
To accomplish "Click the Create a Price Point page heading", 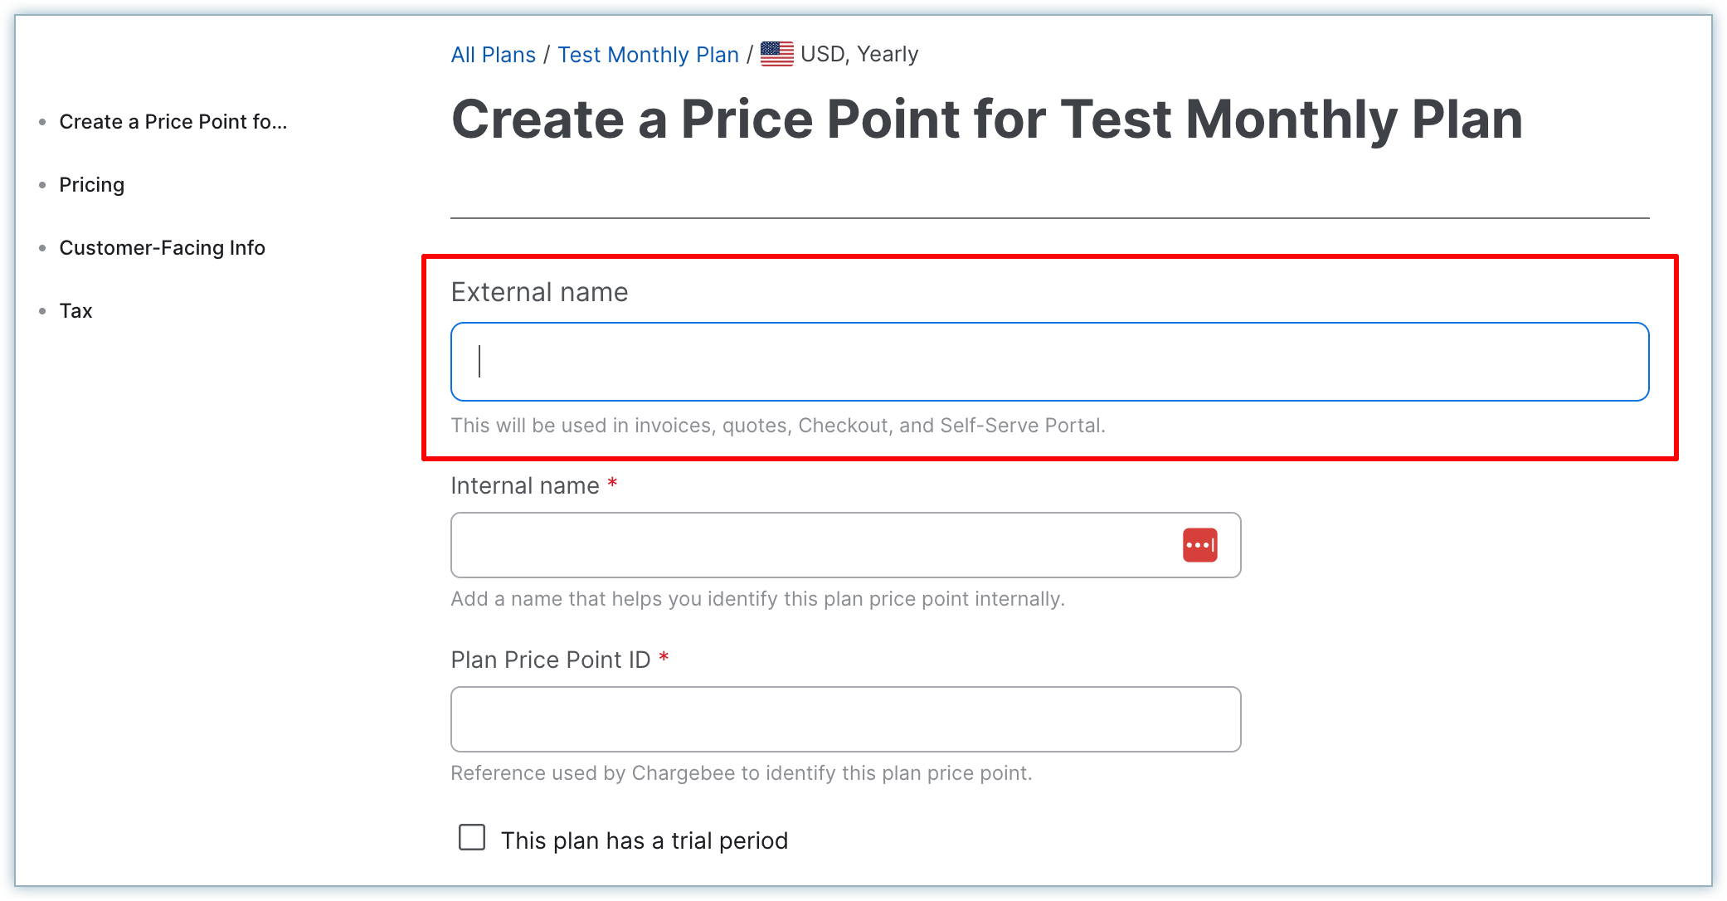I will pyautogui.click(x=986, y=119).
